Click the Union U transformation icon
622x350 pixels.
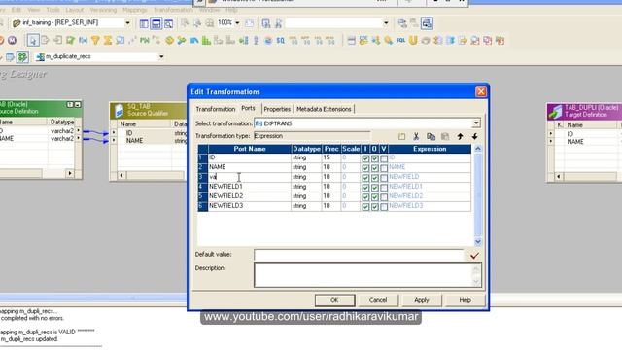(x=413, y=41)
